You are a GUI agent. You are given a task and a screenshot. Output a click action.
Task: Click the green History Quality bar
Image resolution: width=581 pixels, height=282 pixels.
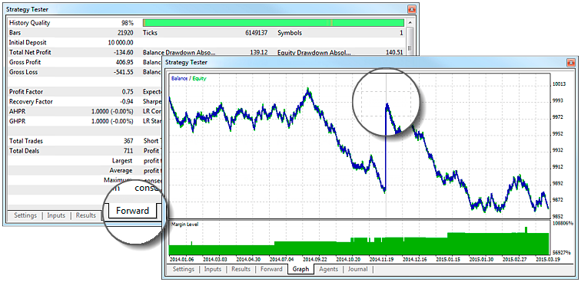pos(274,22)
